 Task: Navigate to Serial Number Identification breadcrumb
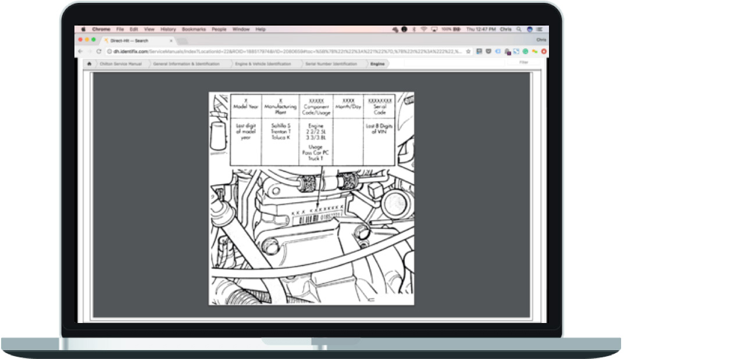point(331,64)
